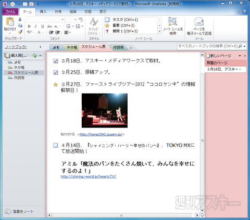Open the Quick Styles gallery
250x220 pixels.
coord(94,26)
